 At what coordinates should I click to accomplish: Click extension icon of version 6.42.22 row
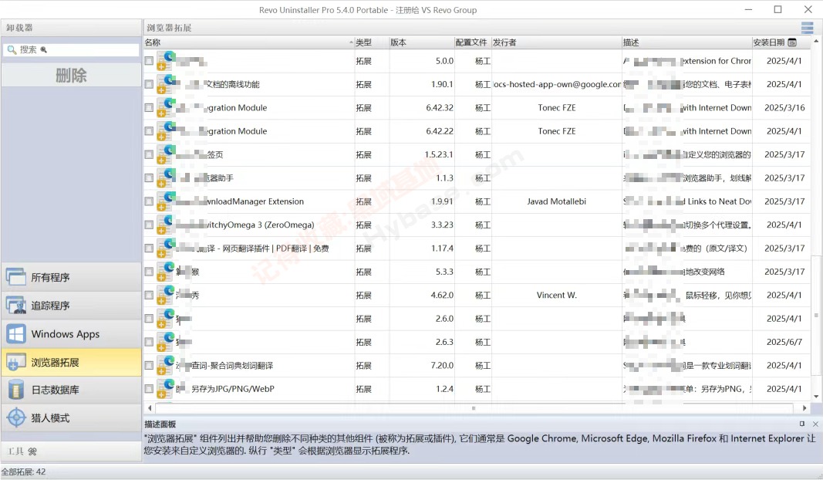click(166, 131)
